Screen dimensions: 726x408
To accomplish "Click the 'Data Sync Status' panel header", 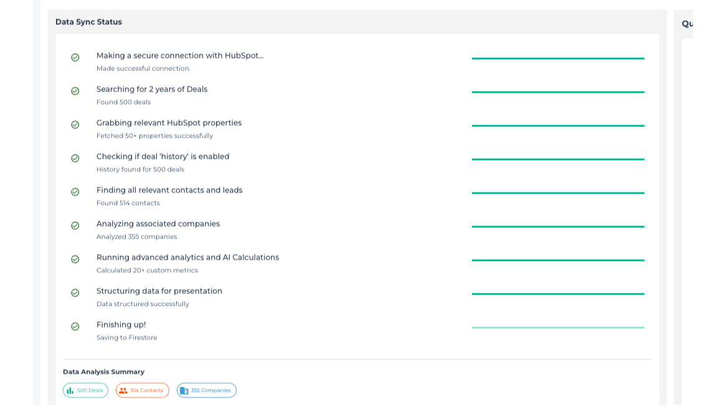I will click(89, 22).
